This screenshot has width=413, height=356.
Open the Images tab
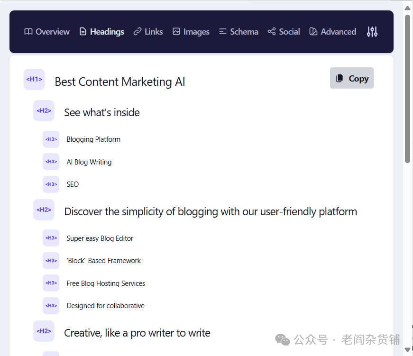tap(191, 32)
